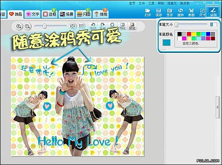The height and width of the screenshot is (165, 222).
Task: Switch to the 场景 scene tab
Action: [67, 14]
